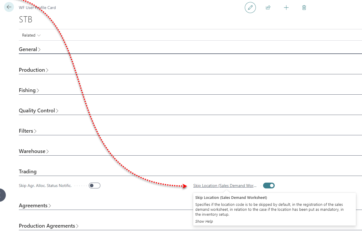The height and width of the screenshot is (234, 362).
Task: Click the plus icon to create new
Action: click(286, 8)
